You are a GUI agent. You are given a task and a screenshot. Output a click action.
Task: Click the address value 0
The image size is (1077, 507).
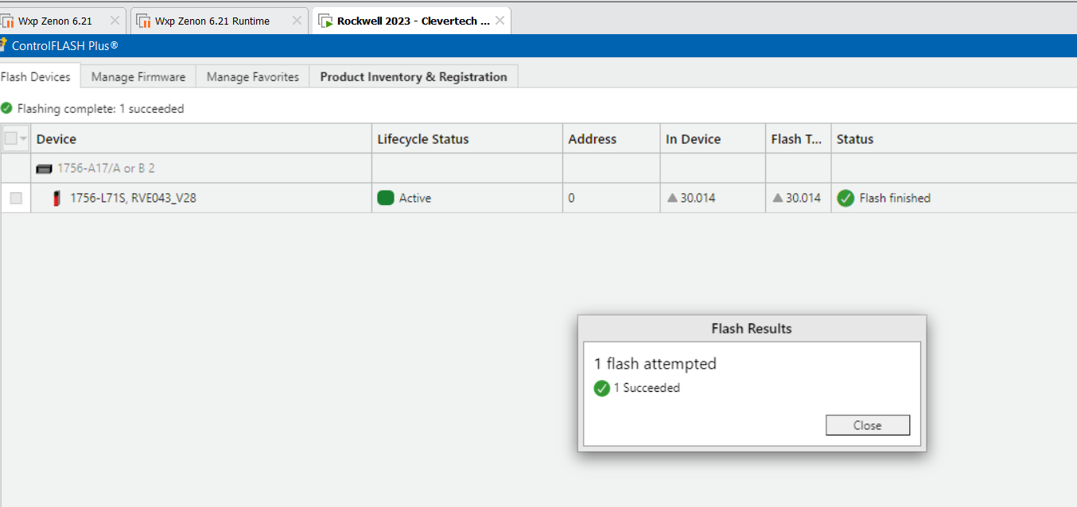click(572, 199)
